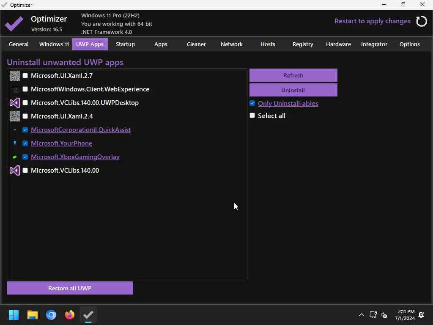
Task: Click the Uninstall button
Action: pos(293,90)
